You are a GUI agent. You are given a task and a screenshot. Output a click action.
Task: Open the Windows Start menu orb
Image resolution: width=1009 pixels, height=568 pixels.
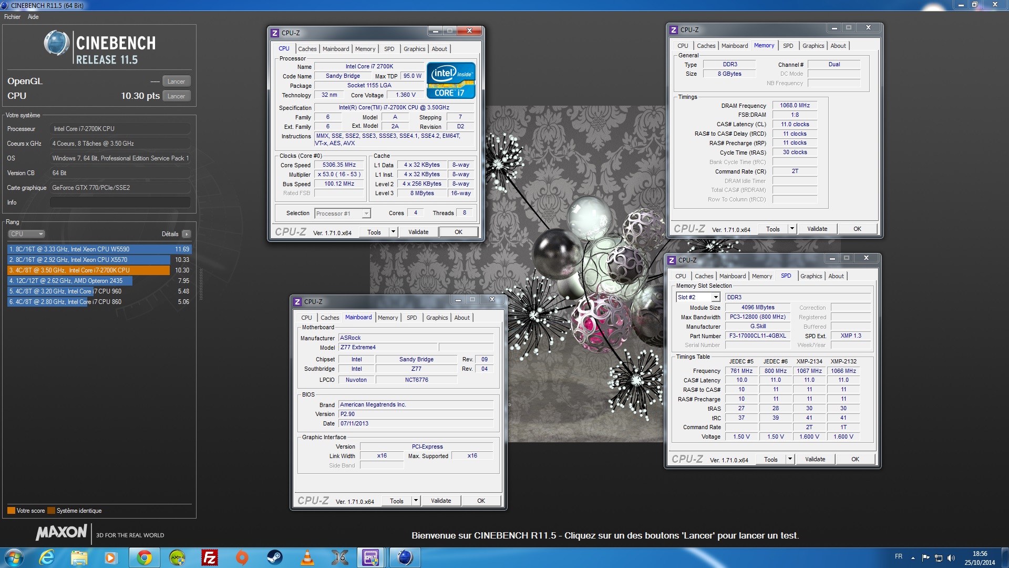pyautogui.click(x=14, y=557)
